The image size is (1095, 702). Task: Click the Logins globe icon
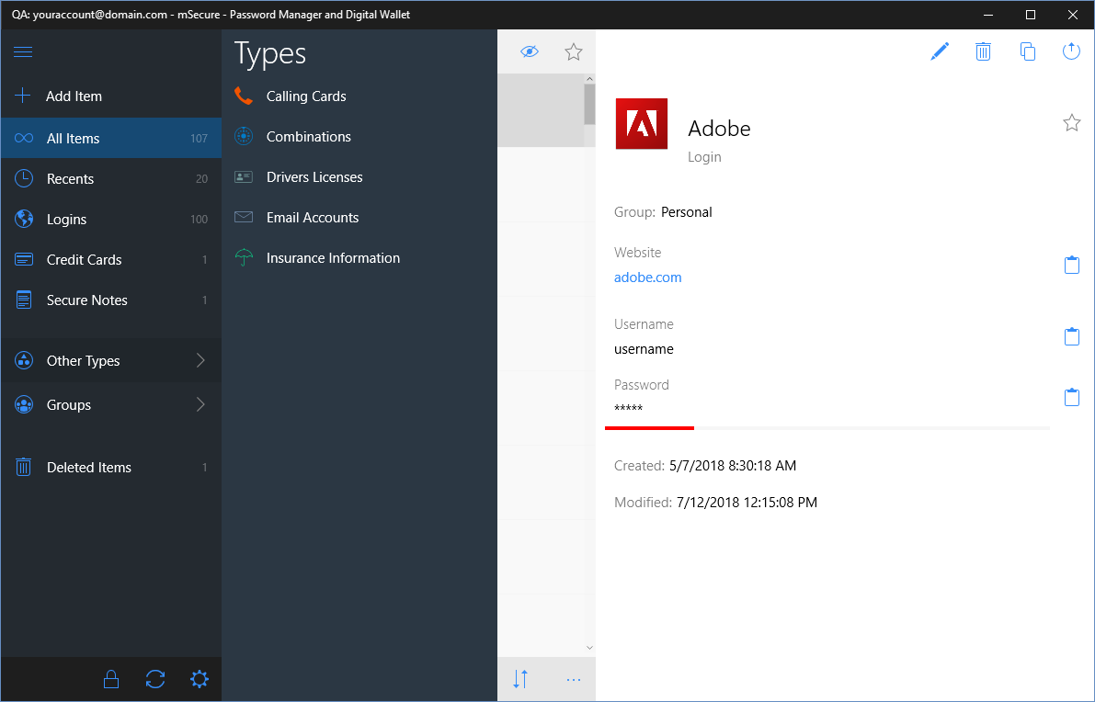click(x=24, y=219)
